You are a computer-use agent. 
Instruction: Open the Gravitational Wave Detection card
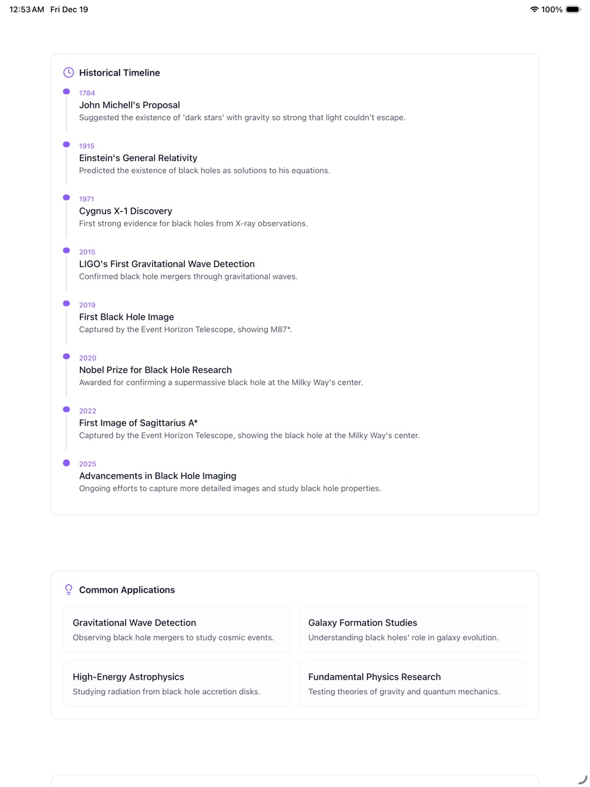(x=177, y=630)
